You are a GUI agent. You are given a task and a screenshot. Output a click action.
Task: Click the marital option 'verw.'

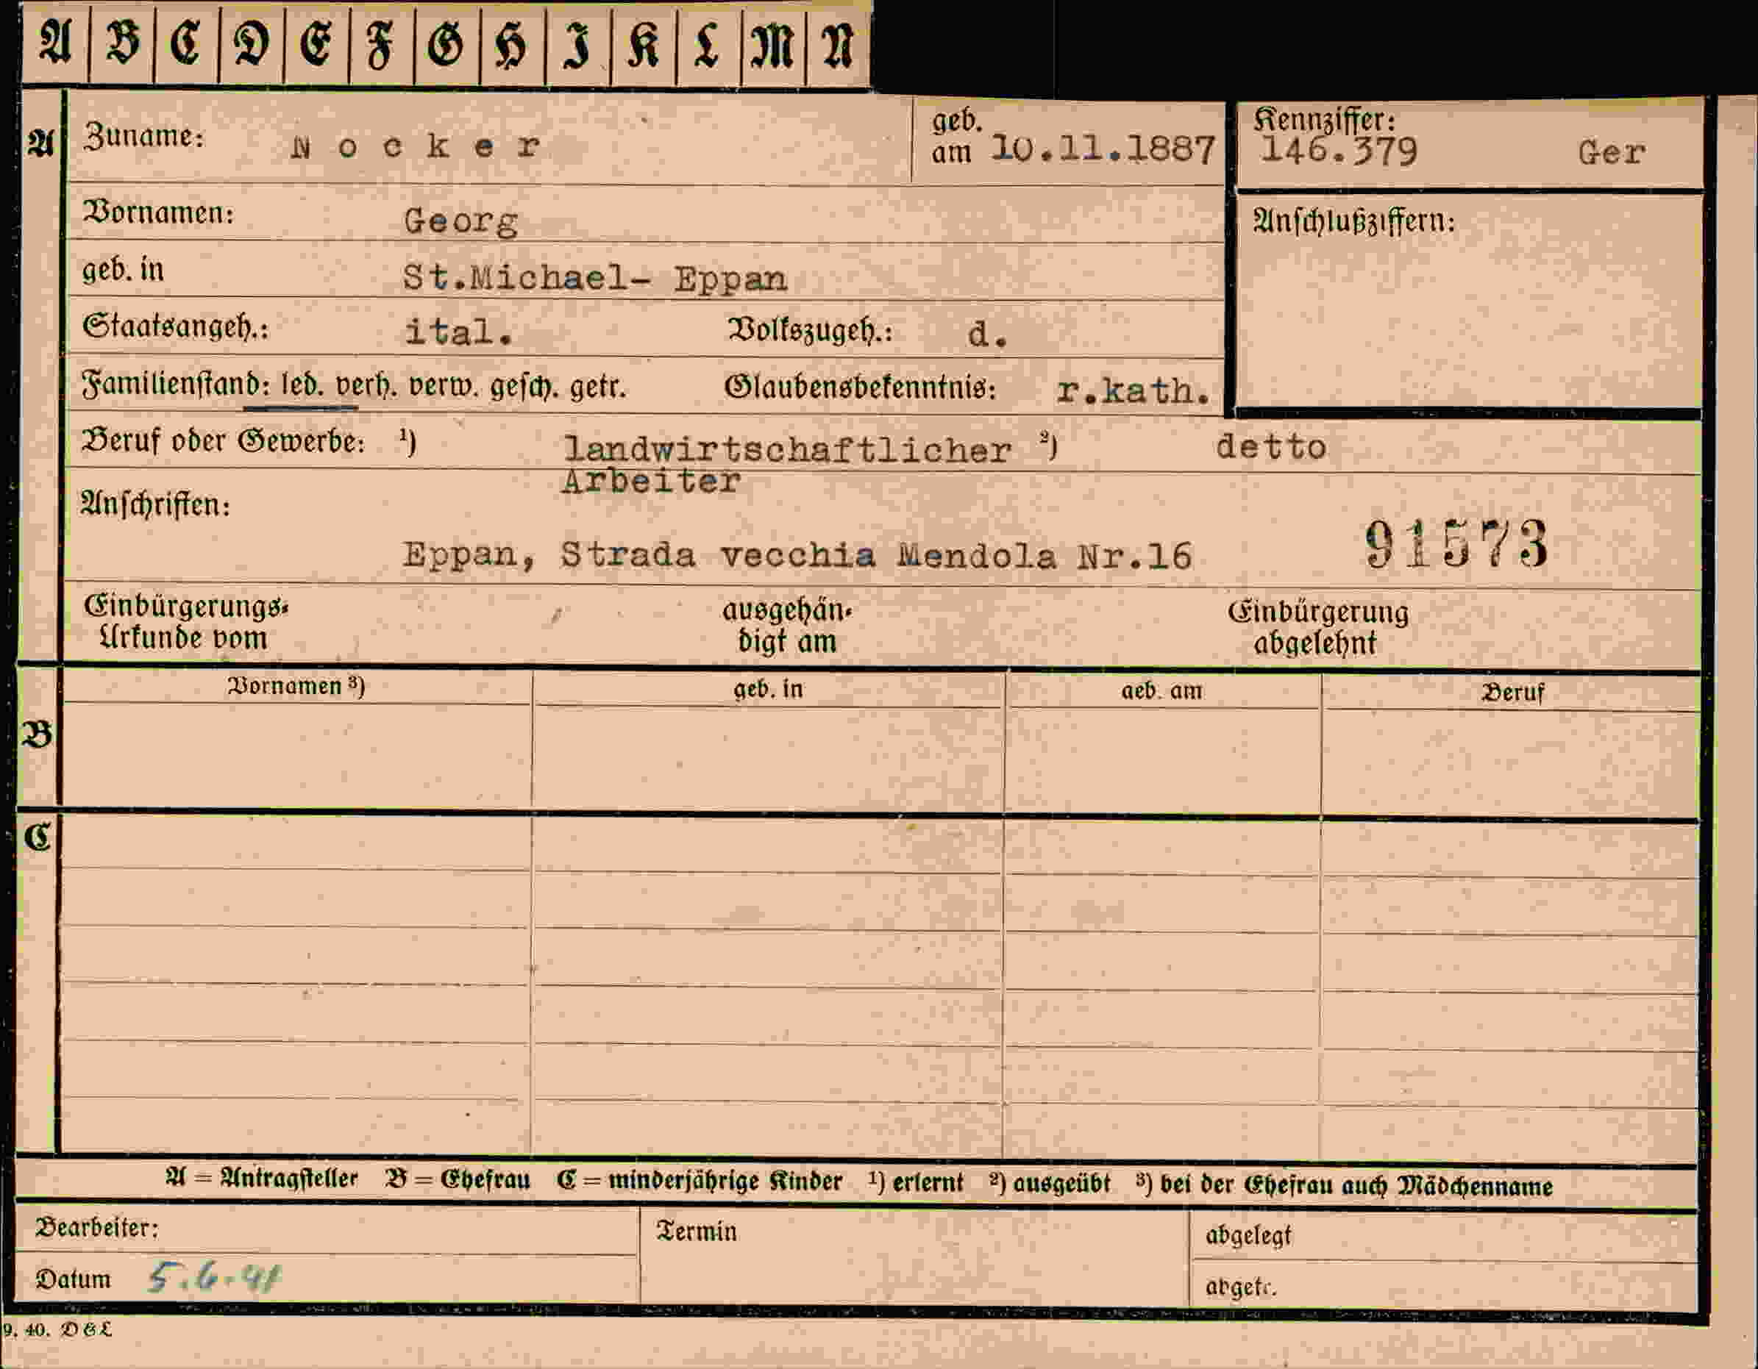(444, 387)
